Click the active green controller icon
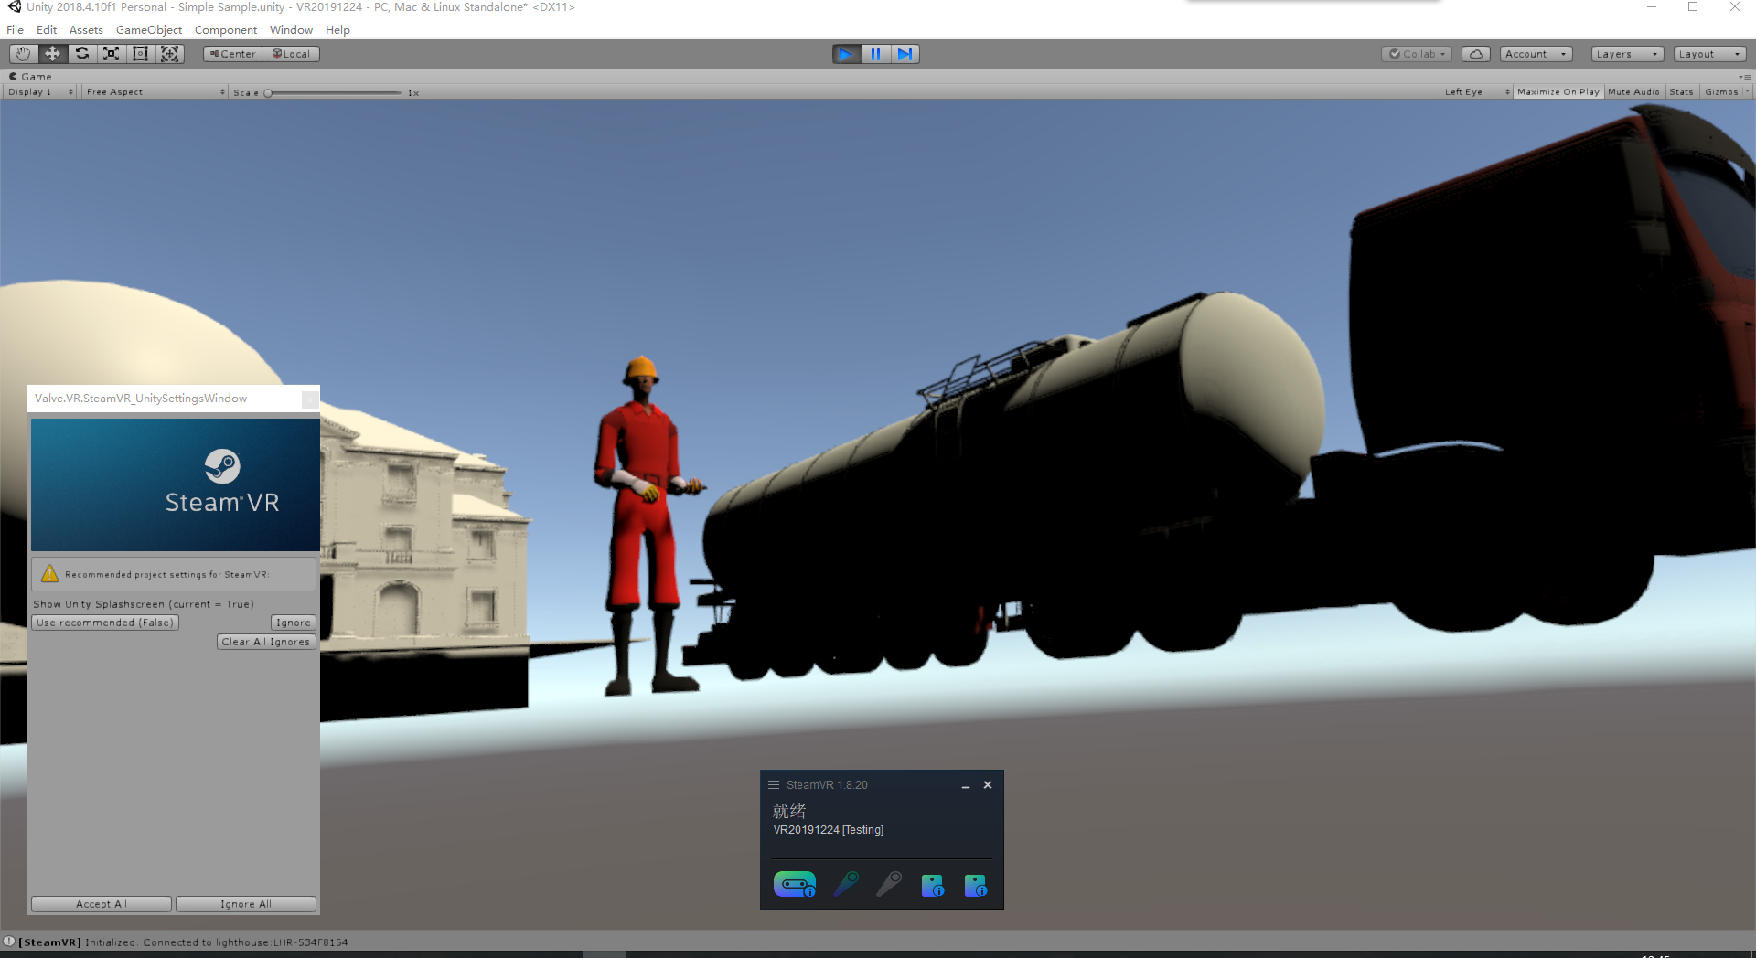 coord(847,884)
